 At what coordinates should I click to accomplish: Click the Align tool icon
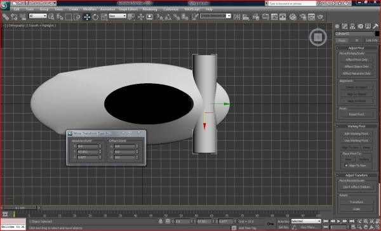[246, 16]
